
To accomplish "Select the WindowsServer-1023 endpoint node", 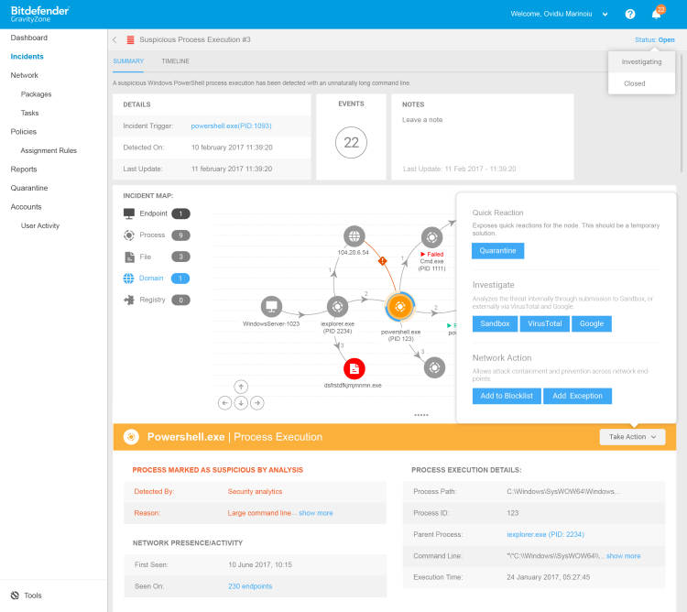I will click(x=271, y=306).
